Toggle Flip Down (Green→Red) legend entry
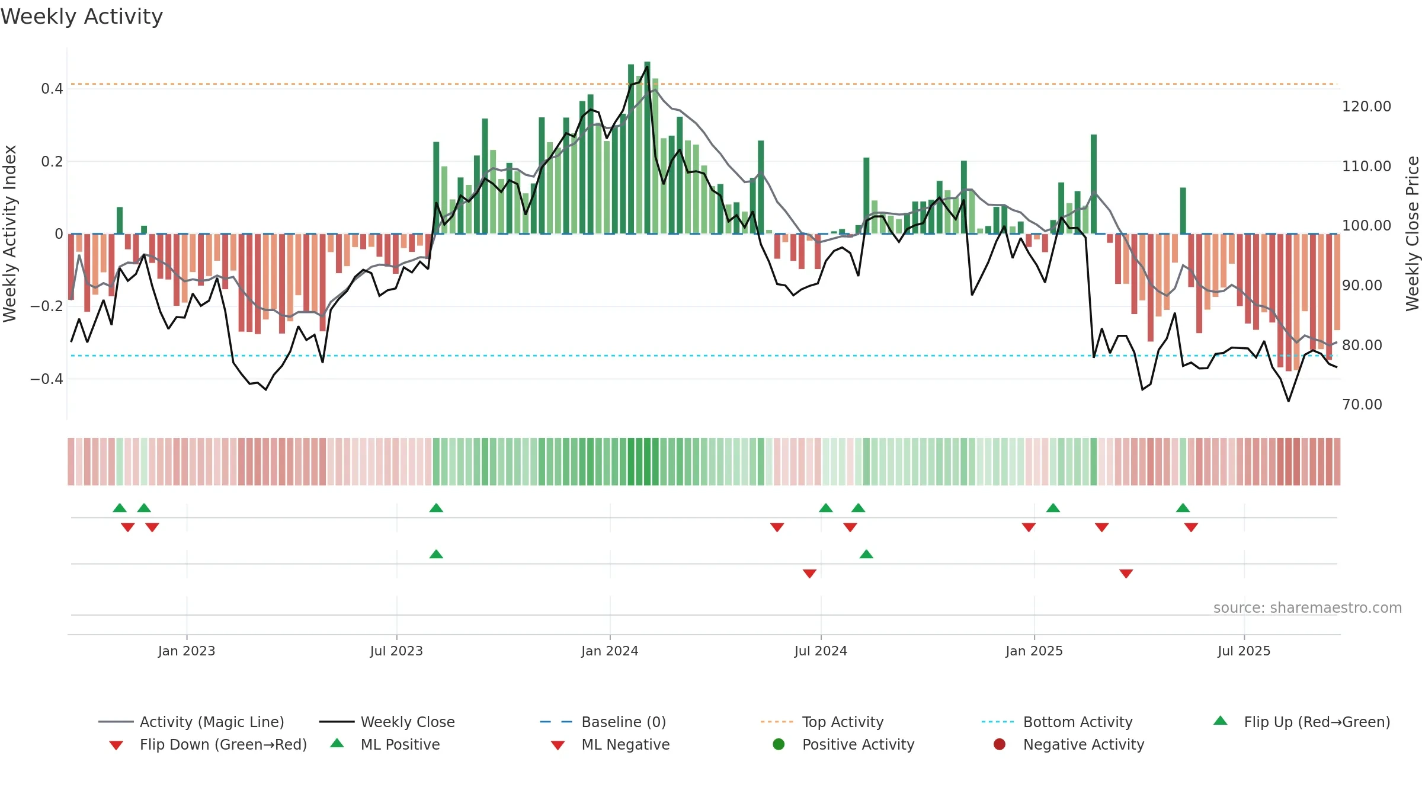 click(x=207, y=744)
